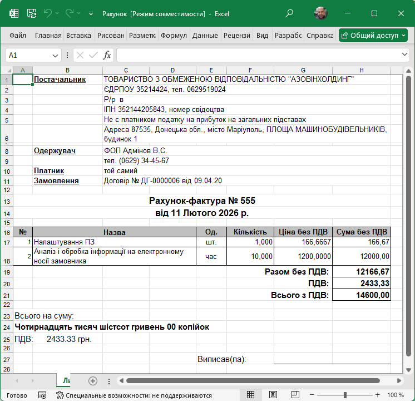Select column header G
The image size is (415, 401).
303,70
